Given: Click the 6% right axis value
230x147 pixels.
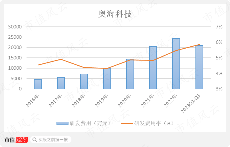Looking at the screenshot, I should (219, 42).
